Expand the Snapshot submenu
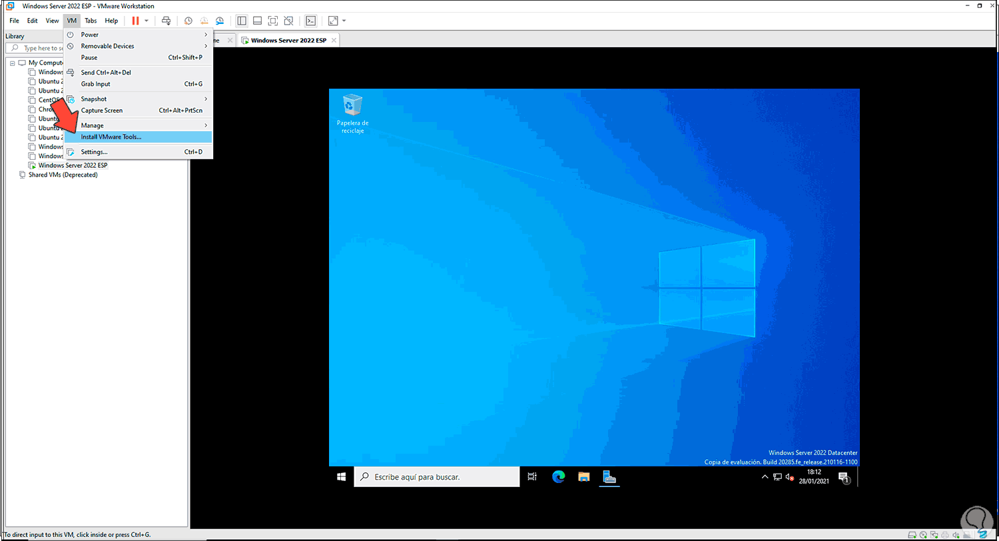The width and height of the screenshot is (999, 541). [138, 99]
